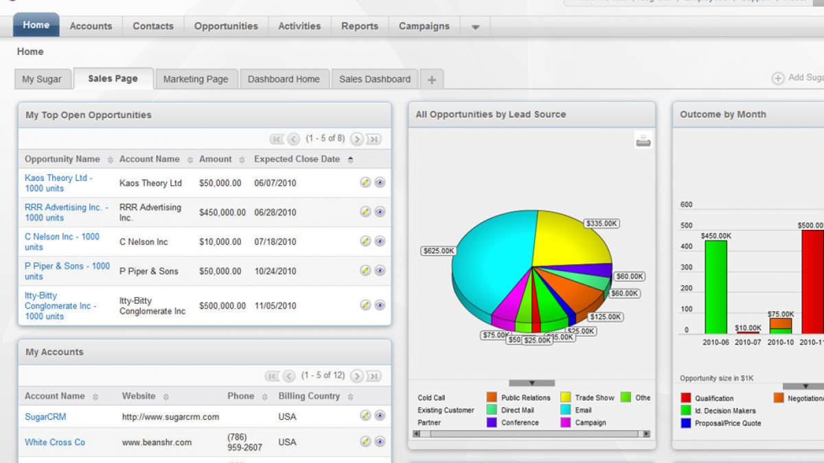
Task: Go to next page of My Accounts list
Action: tap(356, 376)
